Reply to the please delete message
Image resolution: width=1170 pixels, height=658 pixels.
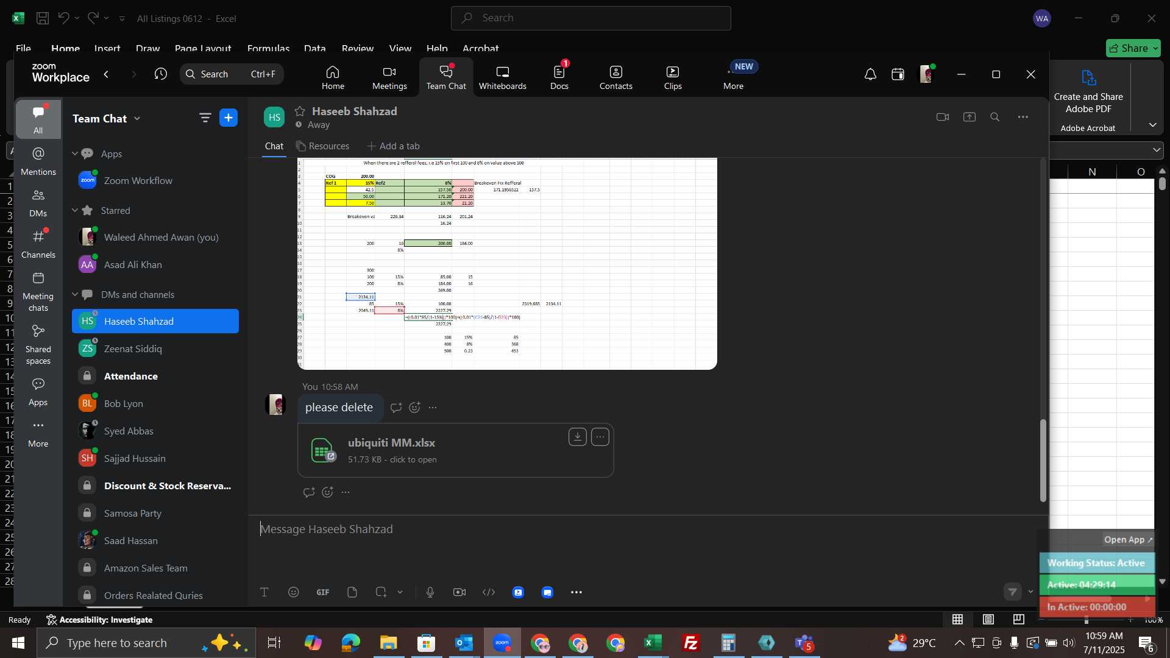click(395, 408)
